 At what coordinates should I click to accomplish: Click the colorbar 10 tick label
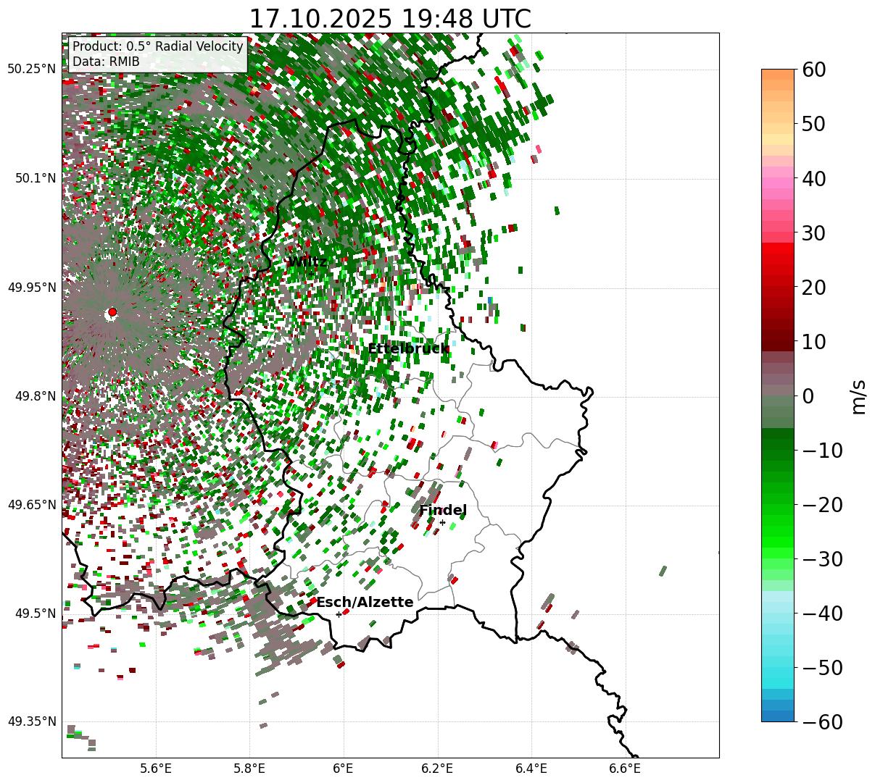(x=813, y=341)
